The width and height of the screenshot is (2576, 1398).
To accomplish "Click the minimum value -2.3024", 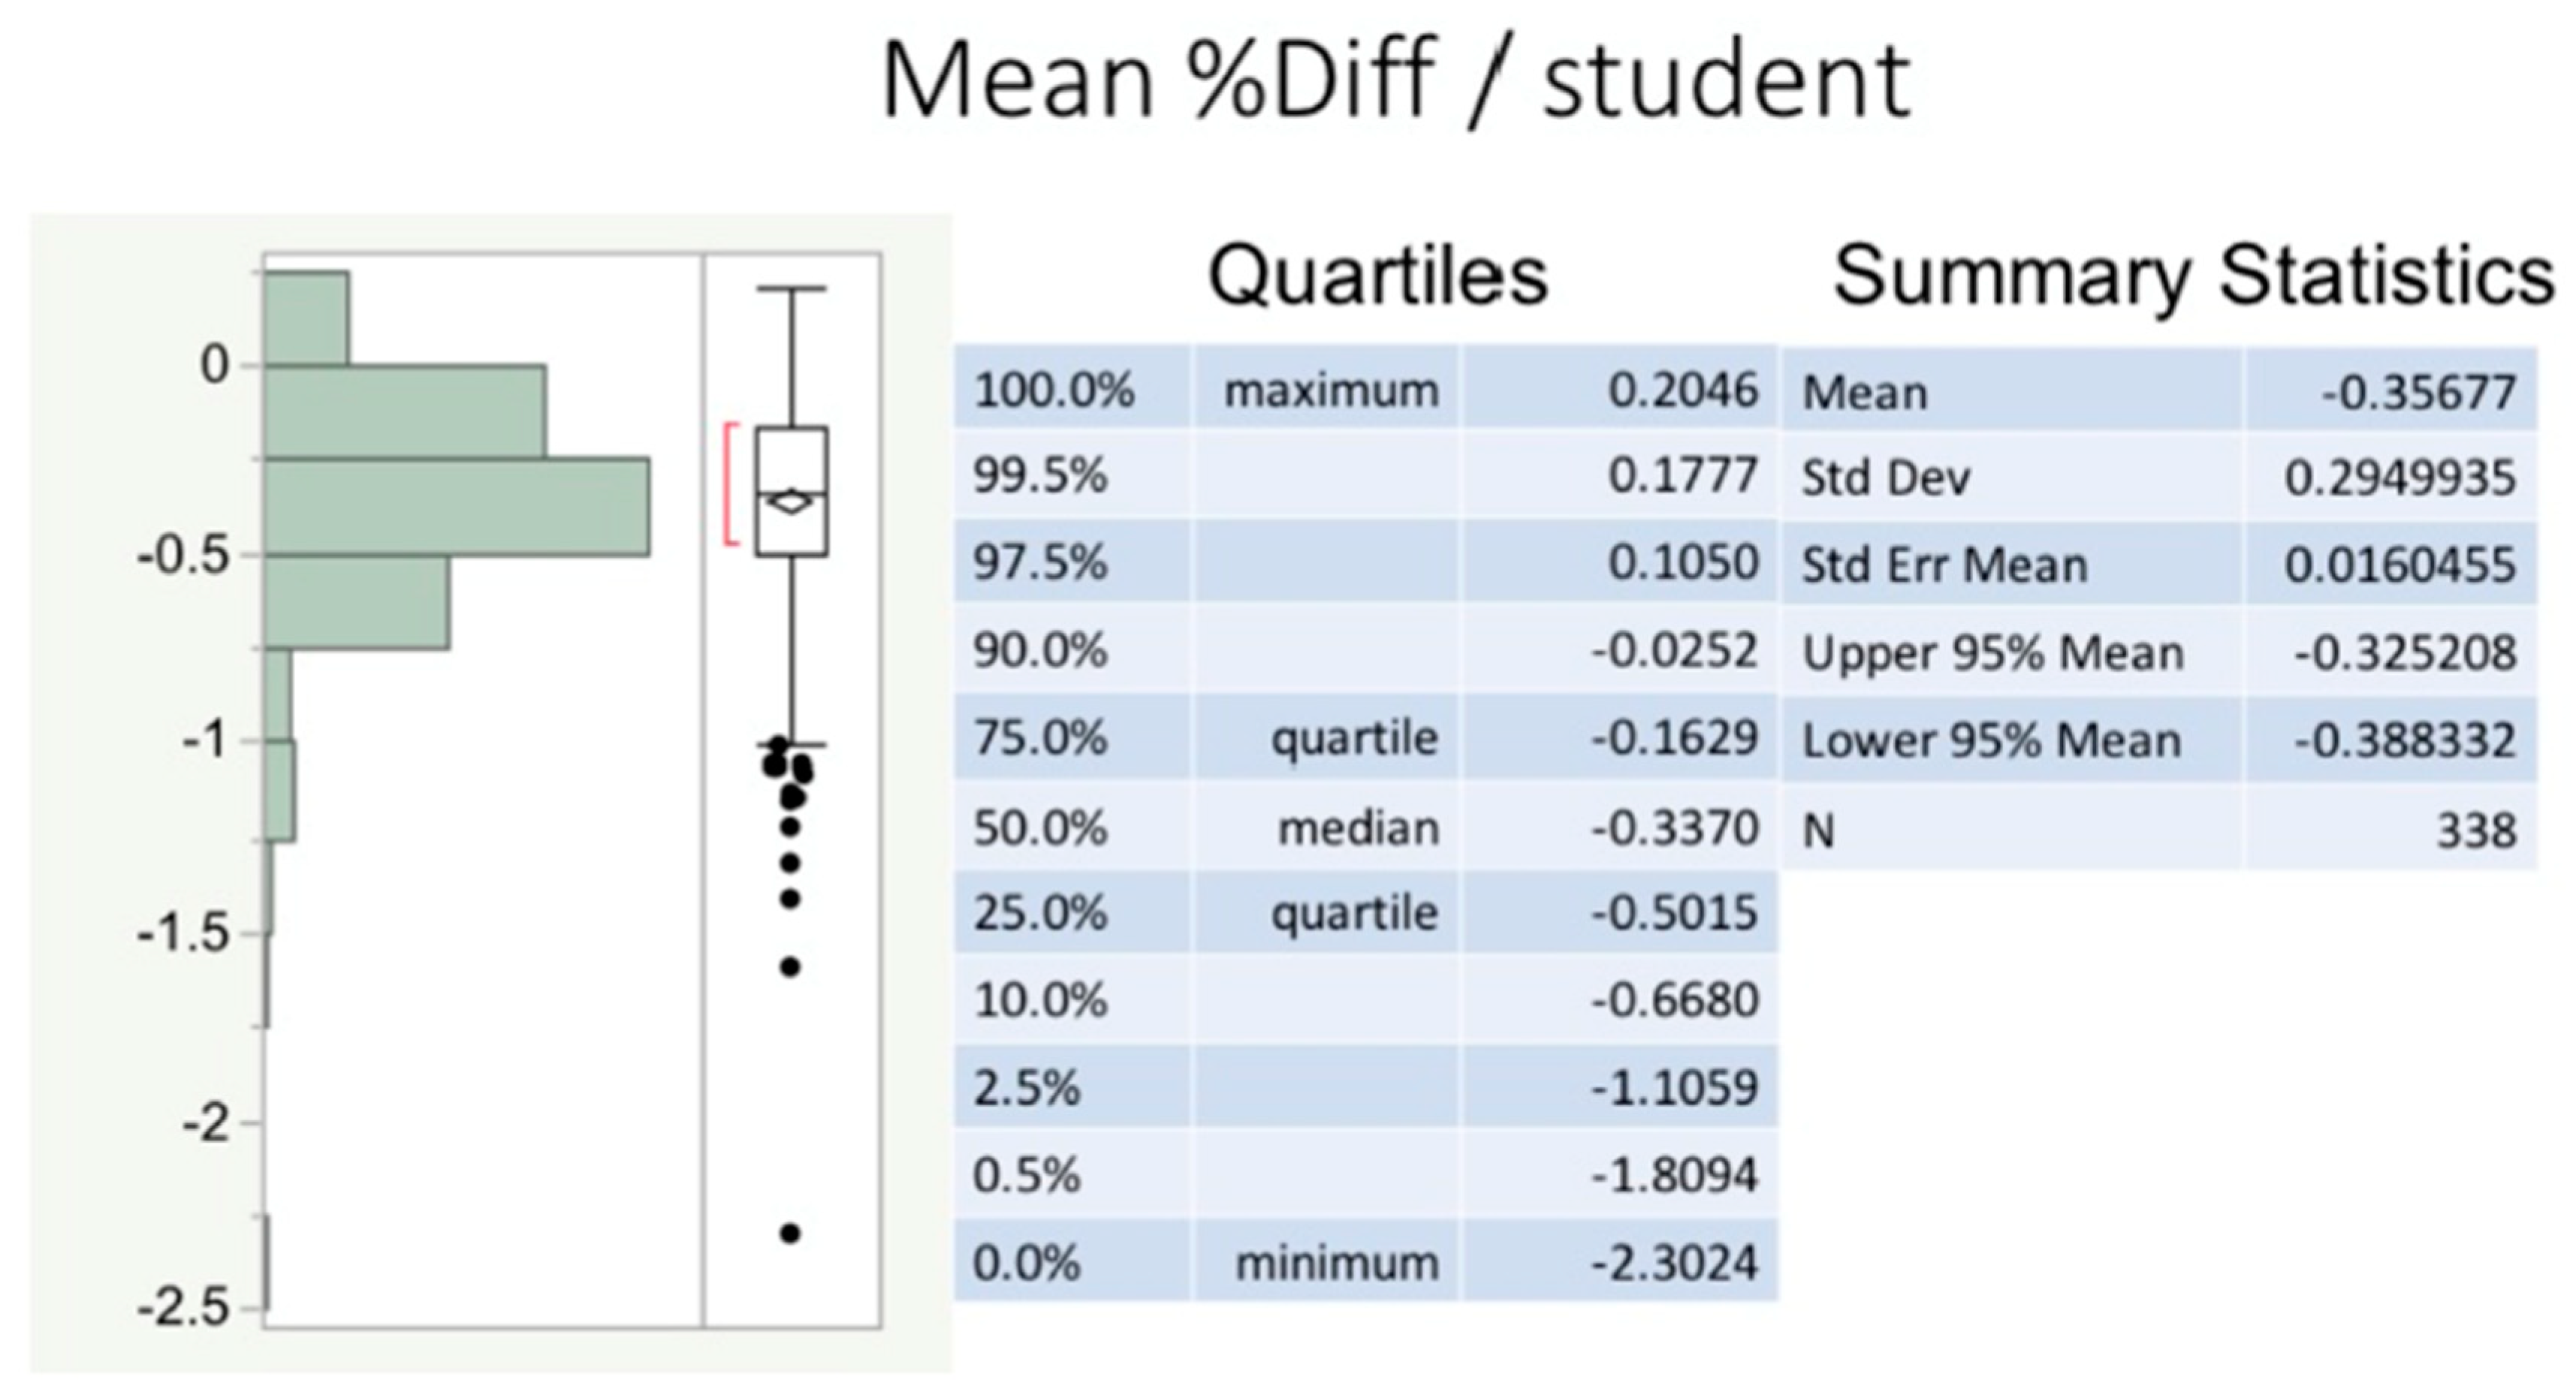I will click(1674, 1262).
